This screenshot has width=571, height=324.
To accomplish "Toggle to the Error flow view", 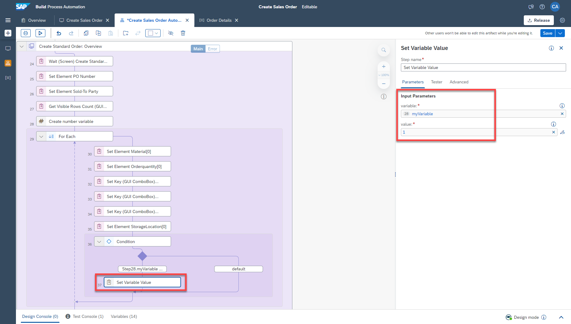I will (x=212, y=49).
